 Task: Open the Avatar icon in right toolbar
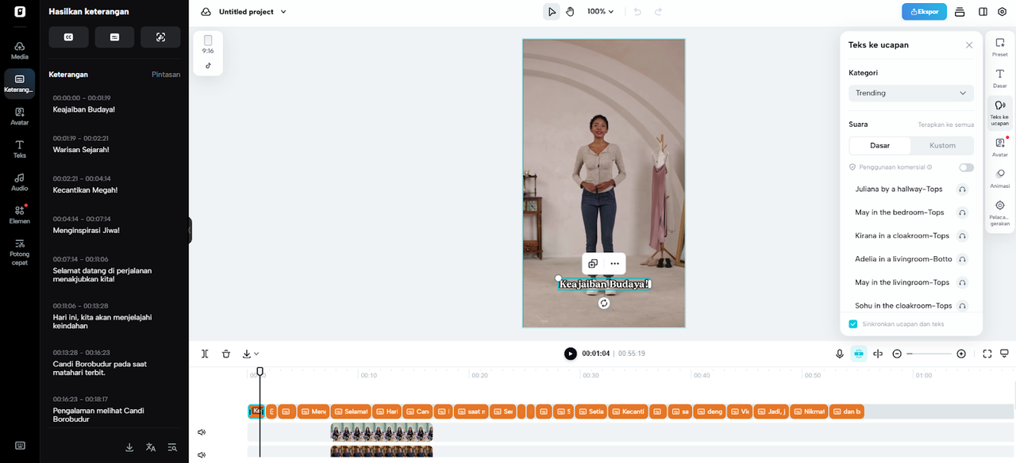click(x=1000, y=147)
